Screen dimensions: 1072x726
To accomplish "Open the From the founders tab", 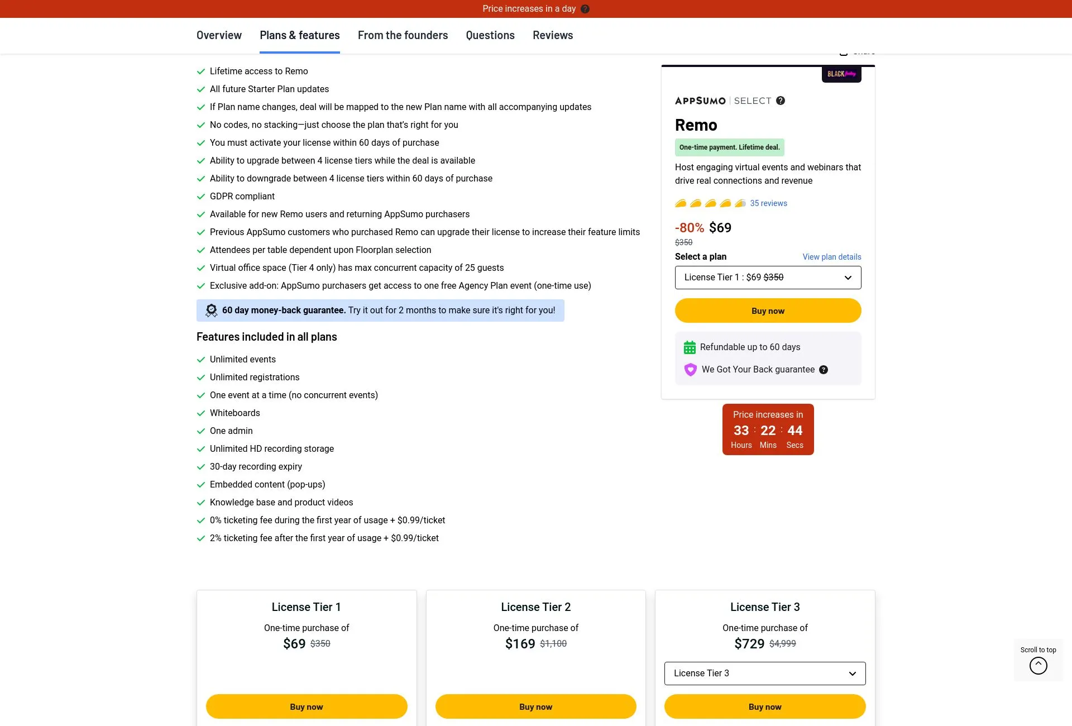I will [x=403, y=35].
